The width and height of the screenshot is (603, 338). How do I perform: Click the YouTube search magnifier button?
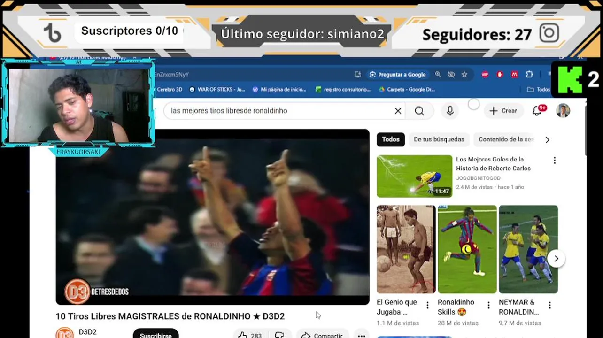[x=419, y=111]
